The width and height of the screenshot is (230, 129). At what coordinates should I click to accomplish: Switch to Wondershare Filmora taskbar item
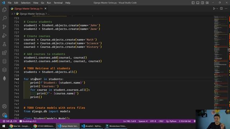pyautogui.click(x=116, y=126)
